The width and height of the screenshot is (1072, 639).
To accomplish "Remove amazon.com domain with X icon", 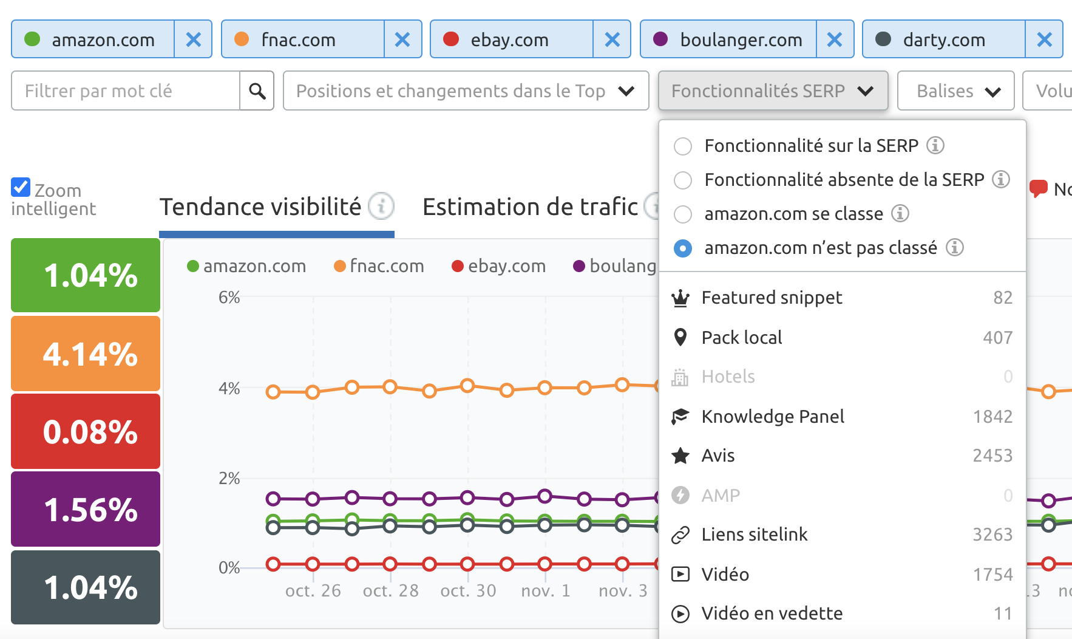I will (x=193, y=39).
